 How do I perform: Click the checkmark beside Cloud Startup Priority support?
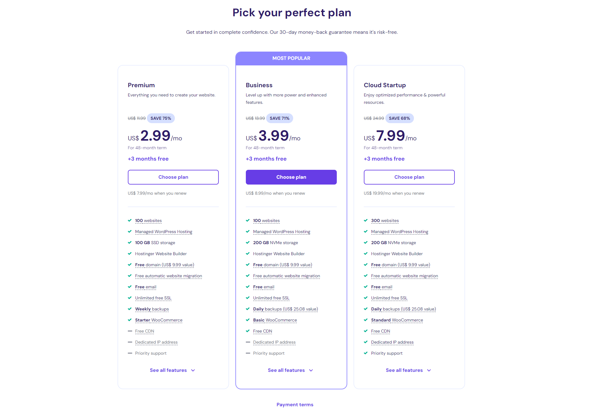(x=366, y=353)
